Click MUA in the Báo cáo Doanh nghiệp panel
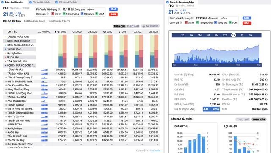Viewport: 271px width, 153px height. pyautogui.click(x=247, y=18)
